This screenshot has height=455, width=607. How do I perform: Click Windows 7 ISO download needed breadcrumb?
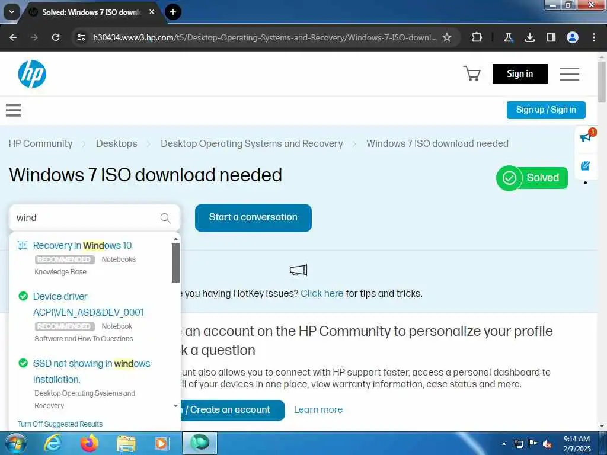click(437, 143)
